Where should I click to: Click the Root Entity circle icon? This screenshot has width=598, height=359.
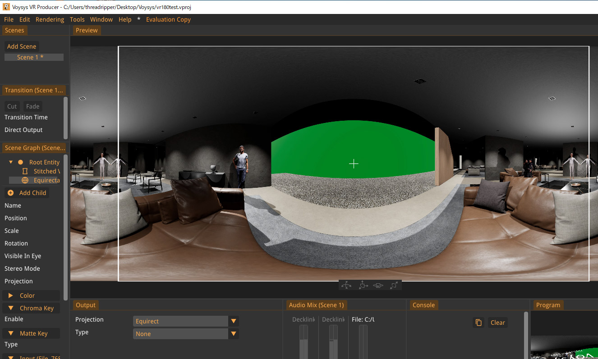20,162
